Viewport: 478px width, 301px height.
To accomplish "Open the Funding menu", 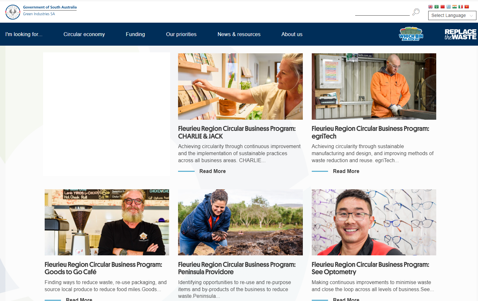I will click(135, 34).
